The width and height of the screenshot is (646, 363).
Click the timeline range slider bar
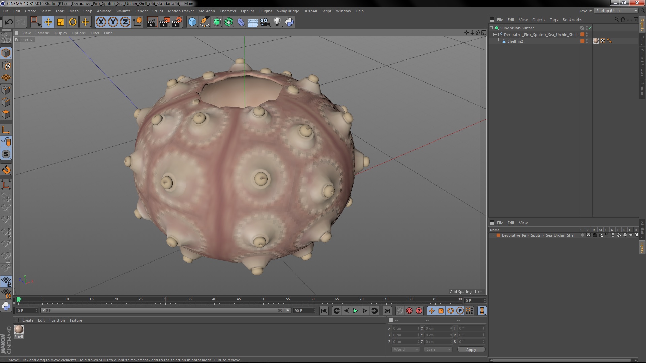pos(166,310)
